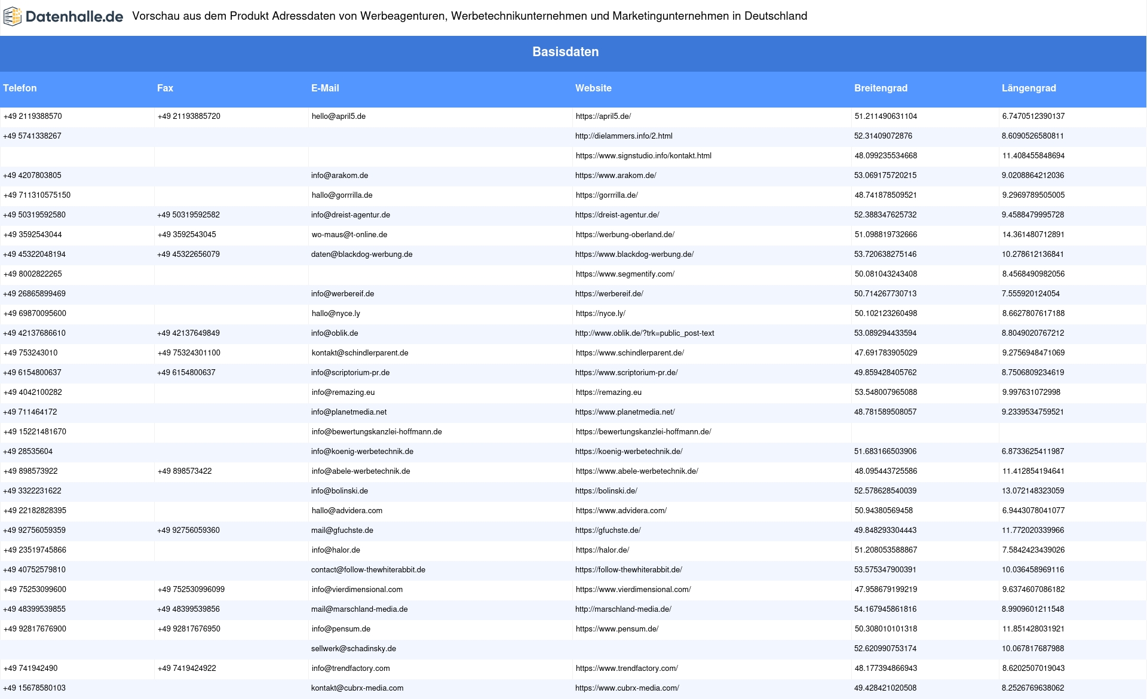Click email daten@blackdog-werbung.de
The image size is (1147, 699).
361,255
